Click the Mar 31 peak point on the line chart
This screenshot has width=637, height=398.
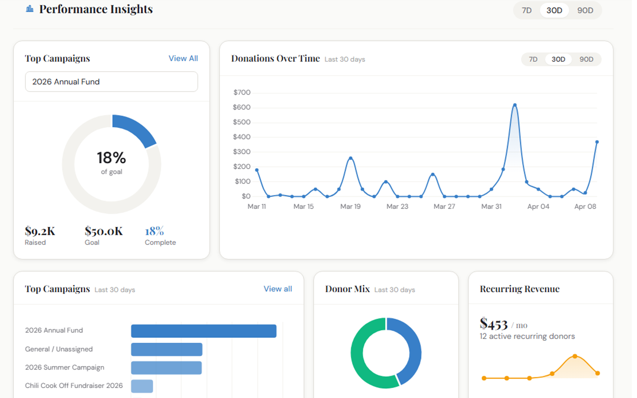[x=515, y=104]
